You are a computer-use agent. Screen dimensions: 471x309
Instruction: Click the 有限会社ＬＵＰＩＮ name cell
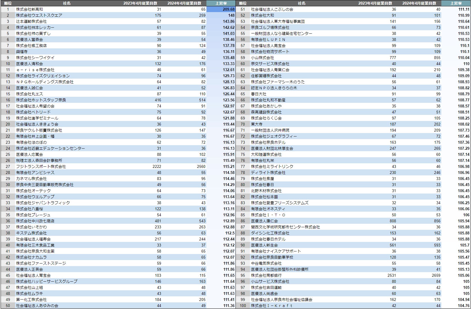click(x=268, y=39)
